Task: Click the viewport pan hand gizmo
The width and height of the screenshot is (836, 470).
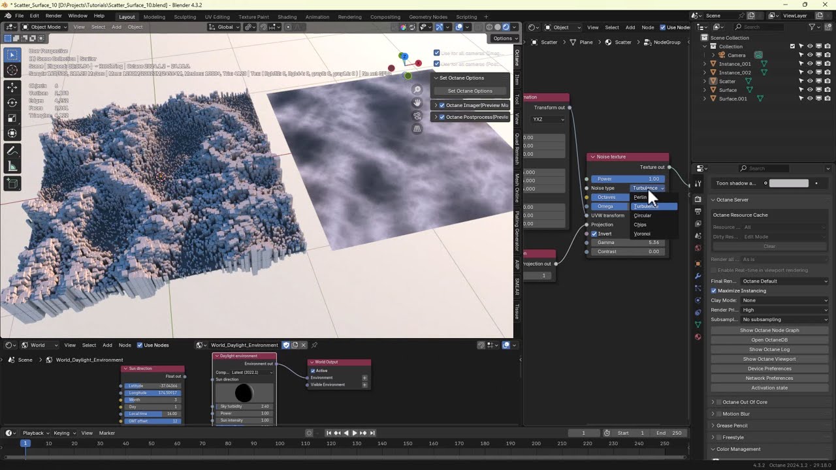Action: (417, 102)
